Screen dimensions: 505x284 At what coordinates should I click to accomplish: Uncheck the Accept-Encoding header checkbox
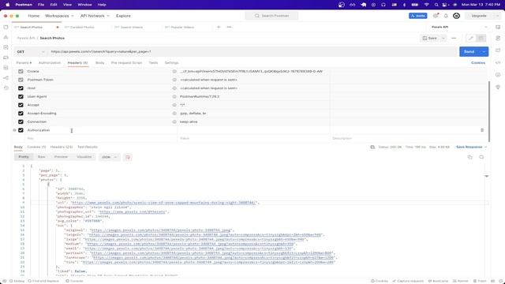point(21,114)
